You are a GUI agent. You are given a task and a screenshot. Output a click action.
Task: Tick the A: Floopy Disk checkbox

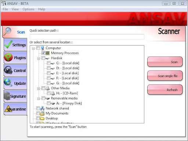point(48,103)
